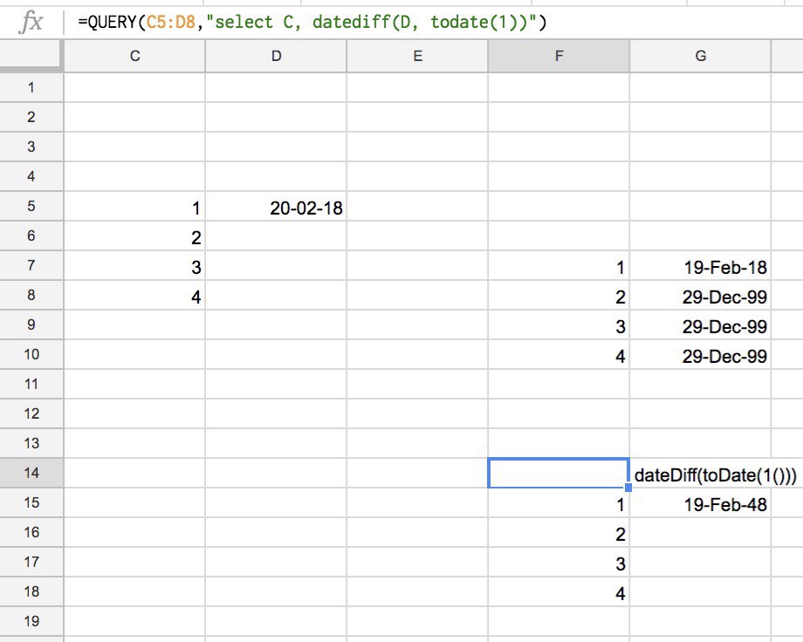Viewport: 803px width, 642px height.
Task: Click the fx formula icon
Action: click(31, 23)
